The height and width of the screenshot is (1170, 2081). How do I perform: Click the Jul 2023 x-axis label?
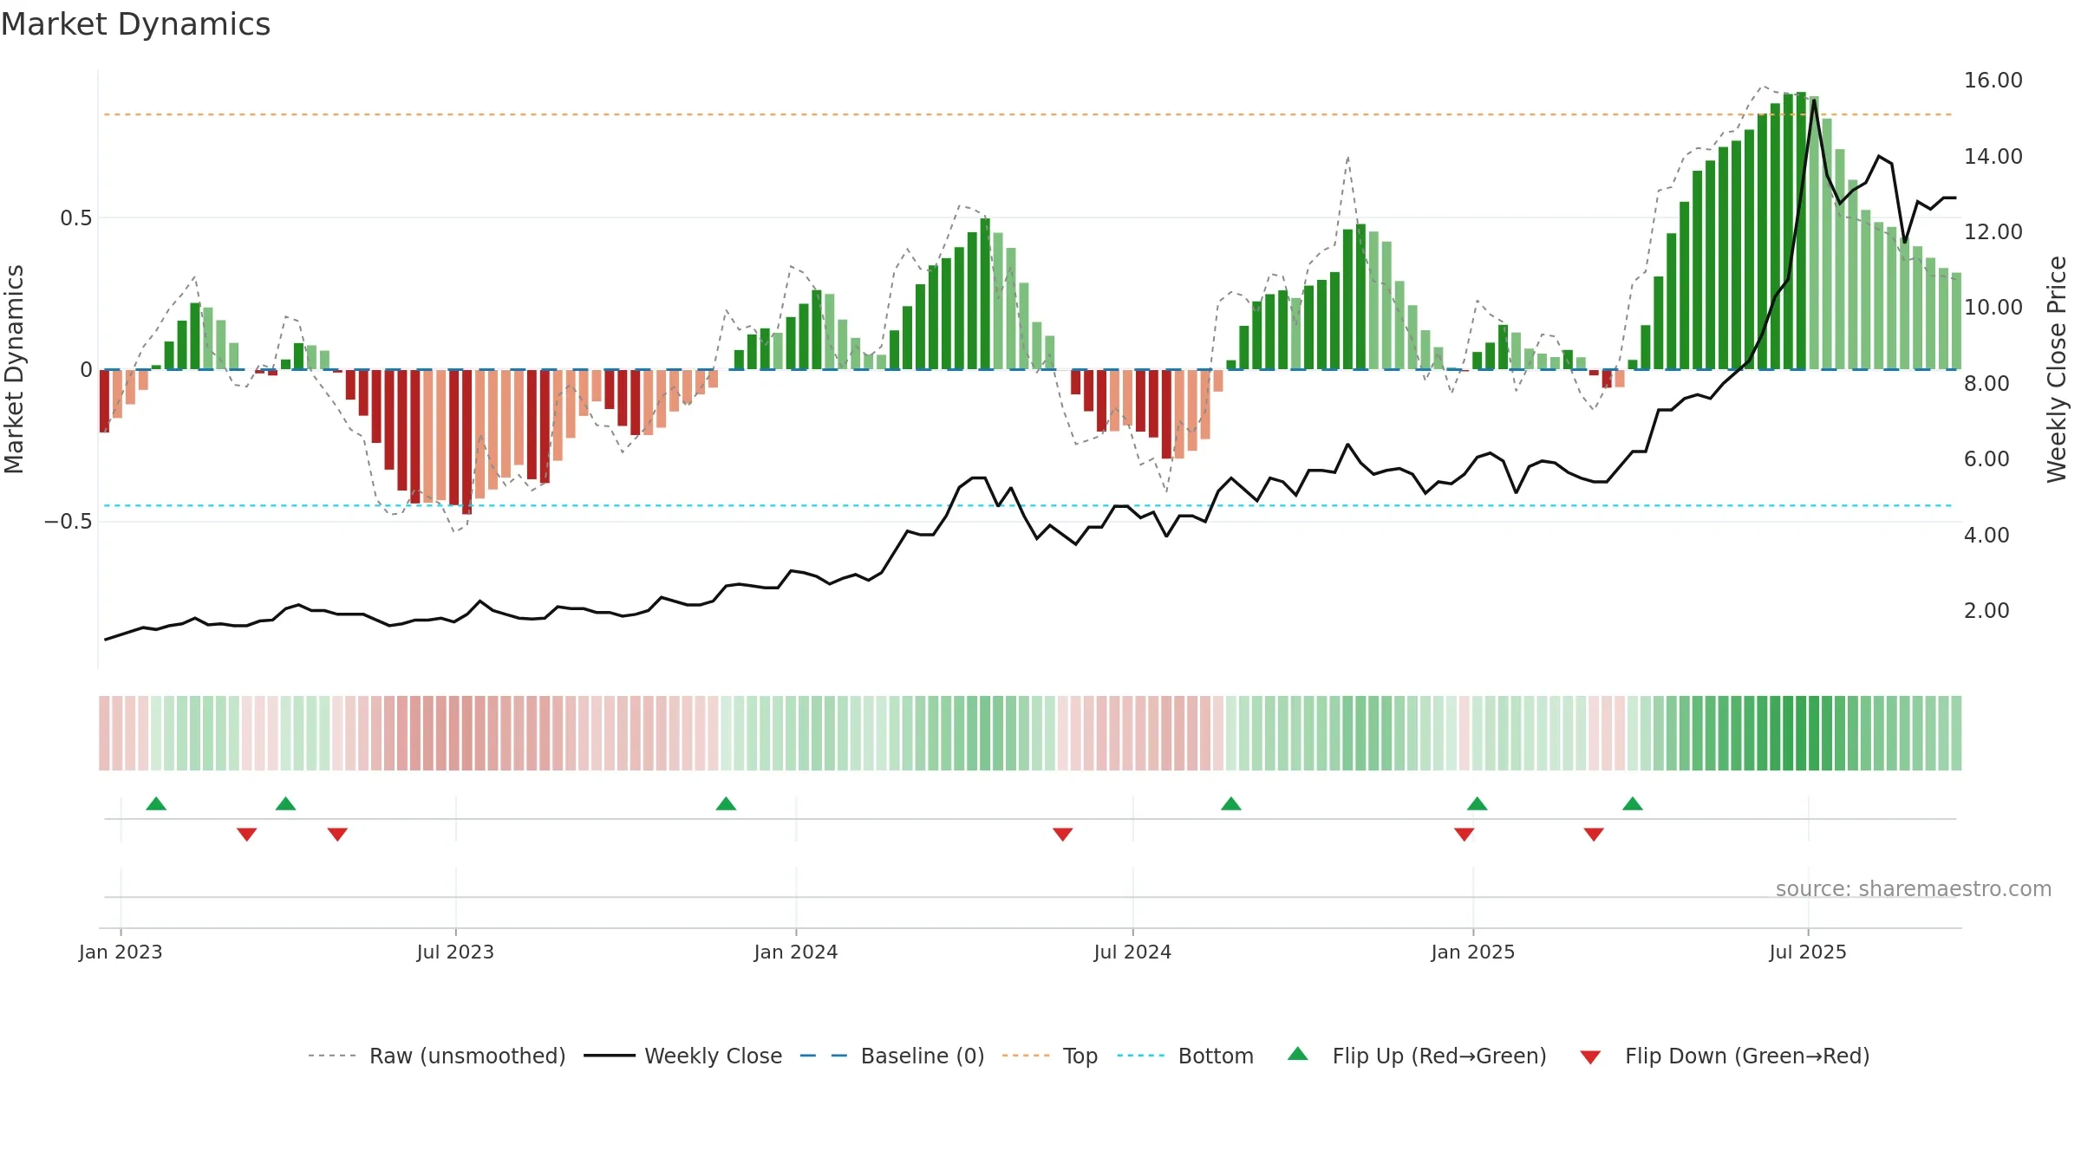click(455, 952)
